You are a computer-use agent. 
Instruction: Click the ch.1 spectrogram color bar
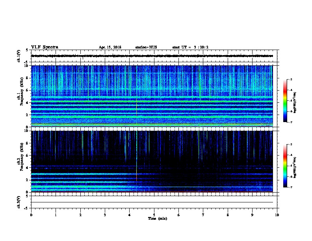[285, 101]
